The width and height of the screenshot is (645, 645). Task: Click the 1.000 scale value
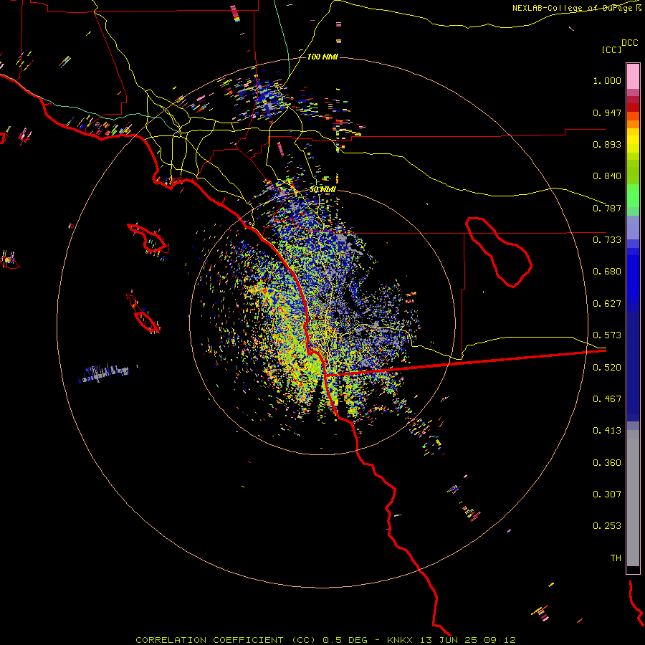coord(607,80)
